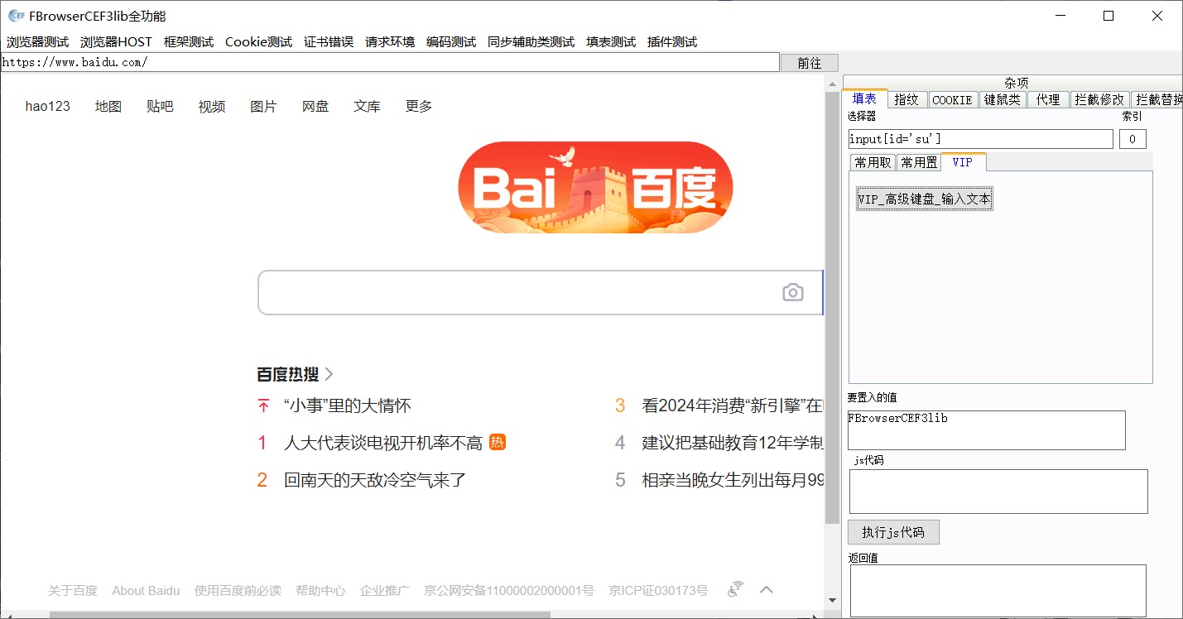Click the 选择器 selector input field
This screenshot has height=619, width=1183.
coord(981,139)
